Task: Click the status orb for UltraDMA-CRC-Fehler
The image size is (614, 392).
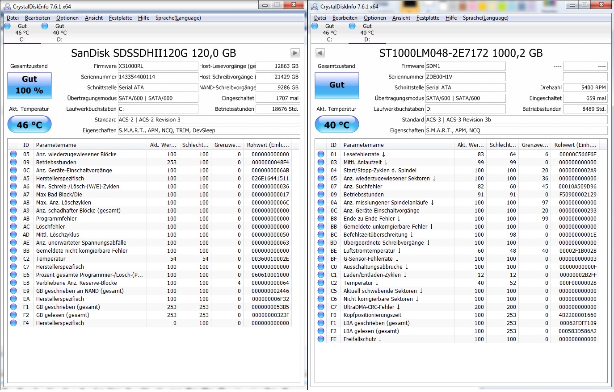Action: 321,307
